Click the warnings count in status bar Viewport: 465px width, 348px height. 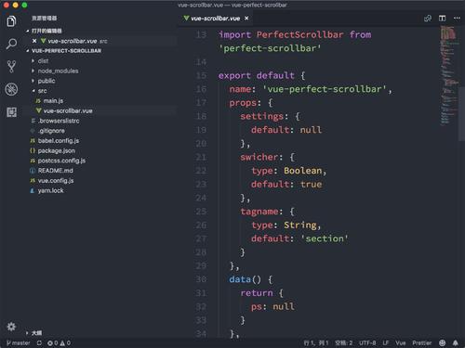click(x=65, y=342)
